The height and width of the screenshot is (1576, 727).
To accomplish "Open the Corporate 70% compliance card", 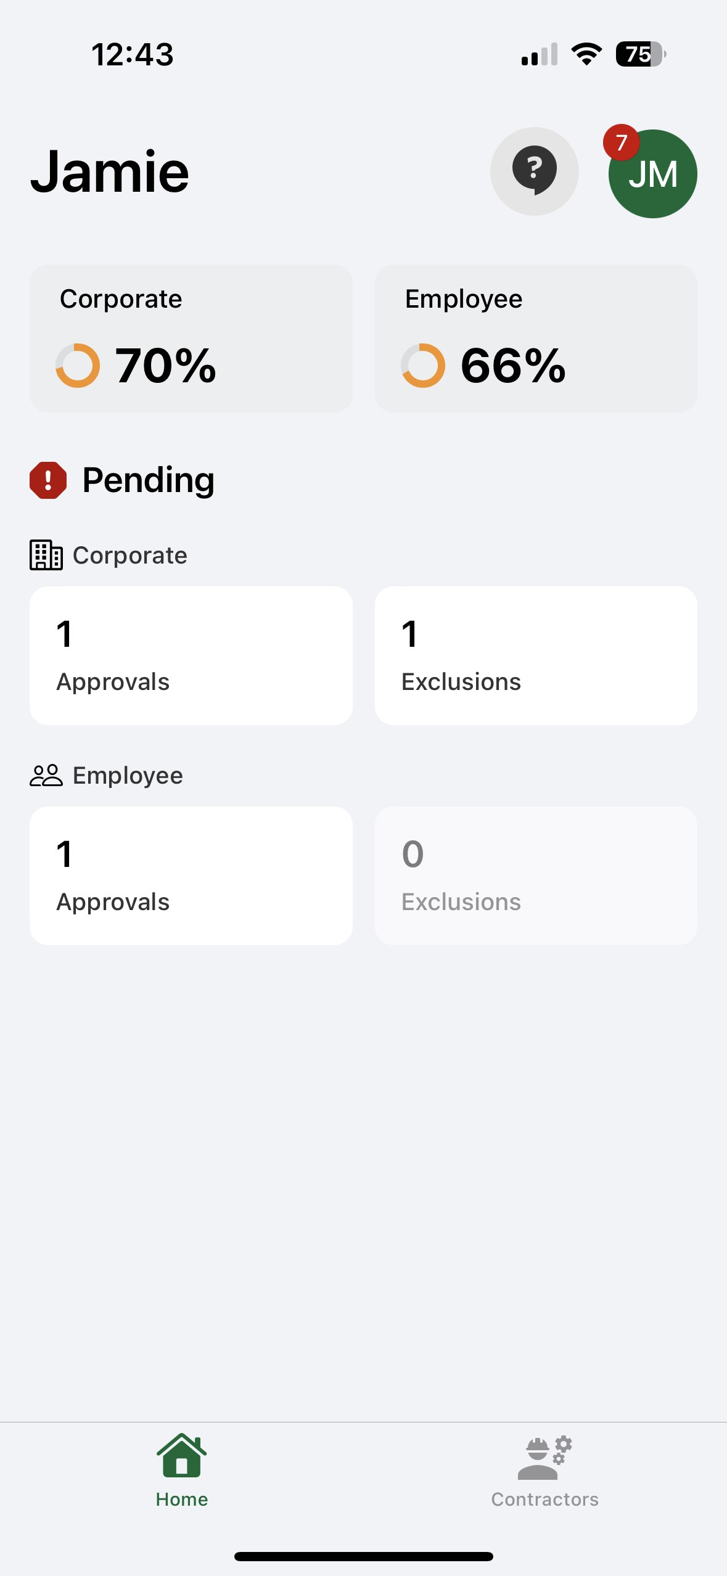I will point(191,339).
